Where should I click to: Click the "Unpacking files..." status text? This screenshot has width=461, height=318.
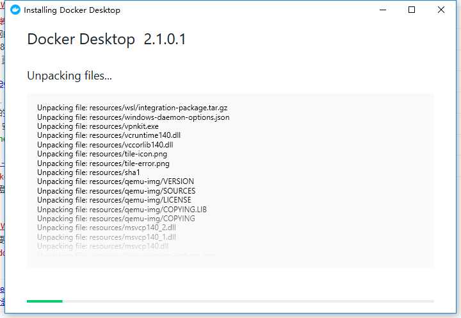click(69, 76)
